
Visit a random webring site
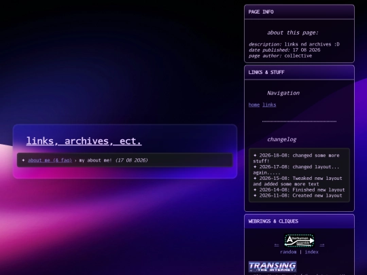[x=288, y=252]
